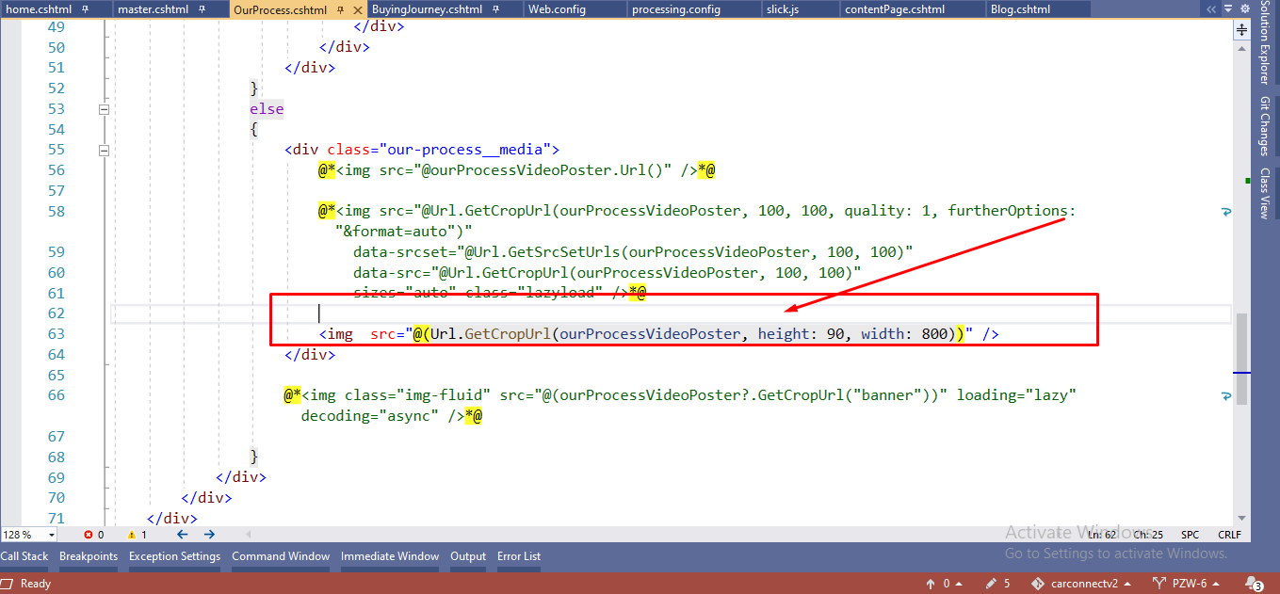Click the navigate forward arrow in status bar
1280x594 pixels.
click(209, 534)
